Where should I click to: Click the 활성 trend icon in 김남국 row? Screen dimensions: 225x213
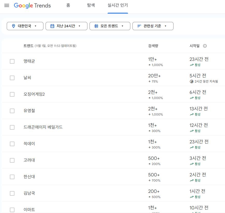coord(192,197)
